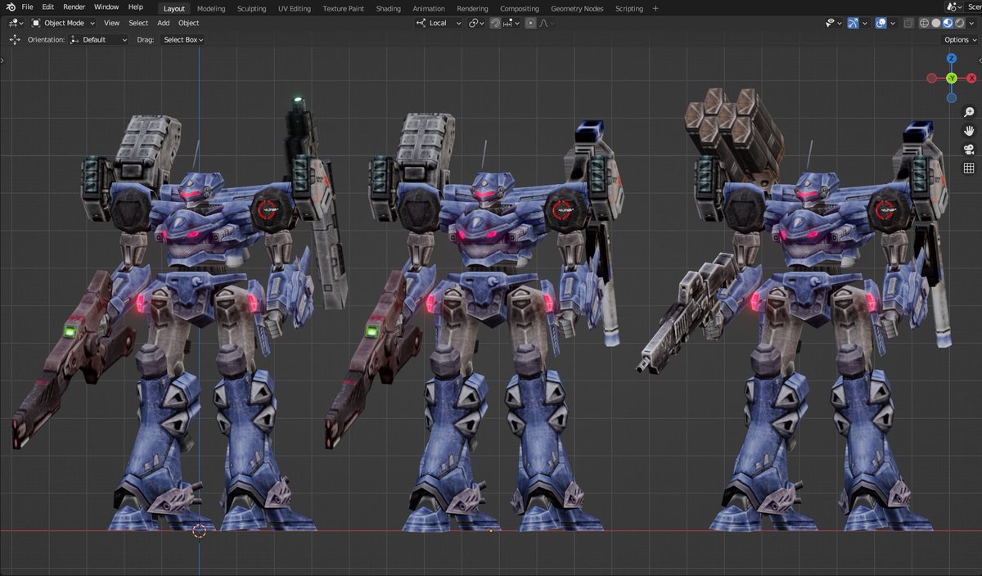This screenshot has width=982, height=576.
Task: Click the hand icon to pan the view
Action: pyautogui.click(x=969, y=130)
